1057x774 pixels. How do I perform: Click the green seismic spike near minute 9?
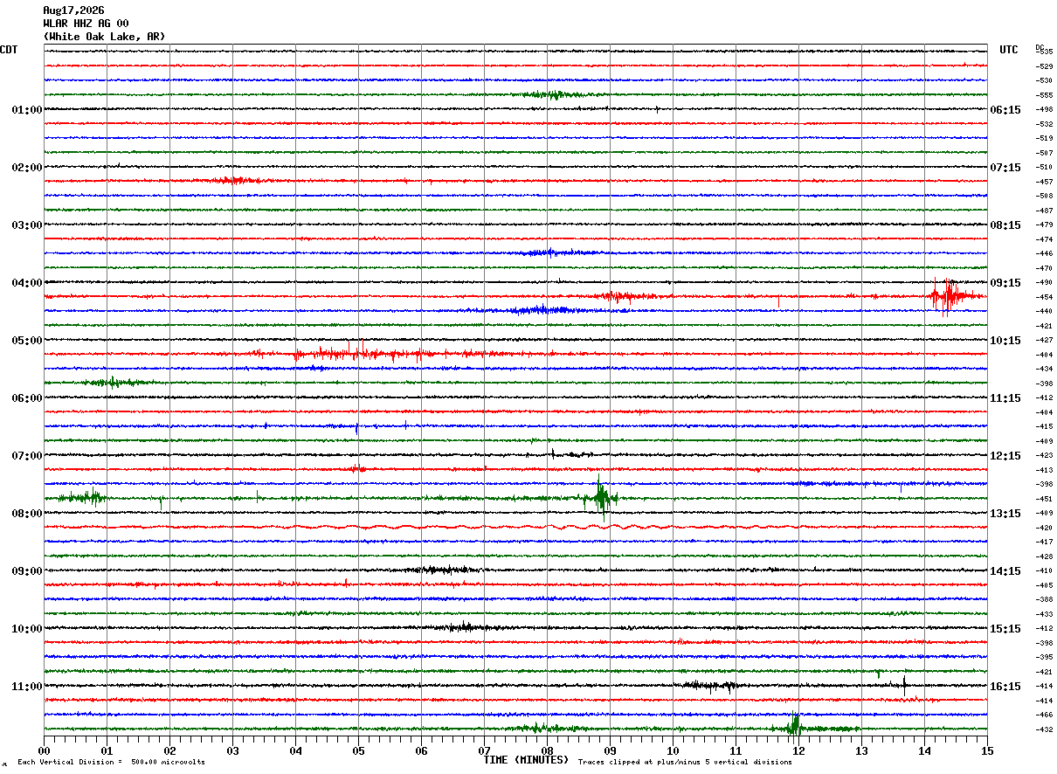600,499
